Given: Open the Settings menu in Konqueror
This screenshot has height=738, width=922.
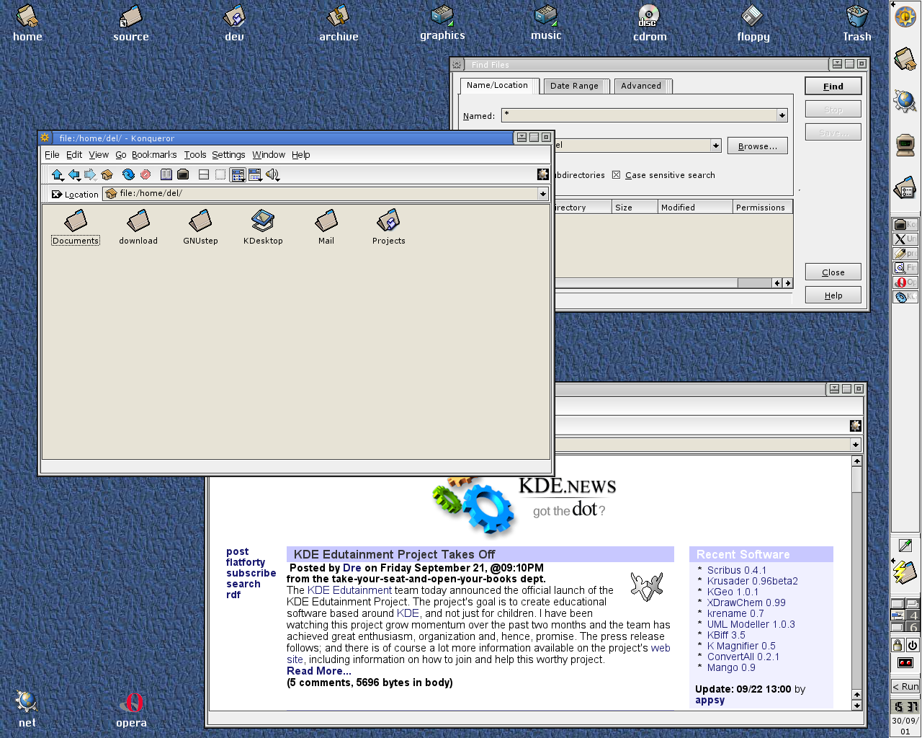Looking at the screenshot, I should [228, 155].
